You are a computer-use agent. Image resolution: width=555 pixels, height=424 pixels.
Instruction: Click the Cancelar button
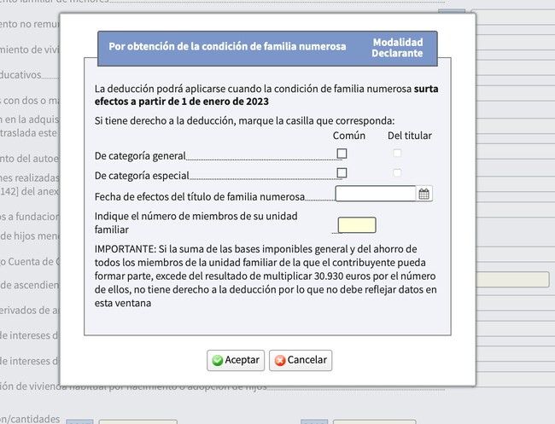(x=301, y=360)
